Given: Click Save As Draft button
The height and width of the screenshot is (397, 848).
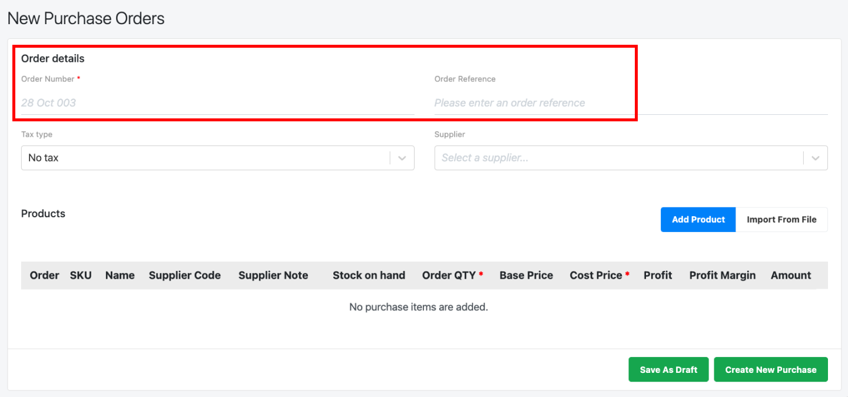Looking at the screenshot, I should point(668,369).
